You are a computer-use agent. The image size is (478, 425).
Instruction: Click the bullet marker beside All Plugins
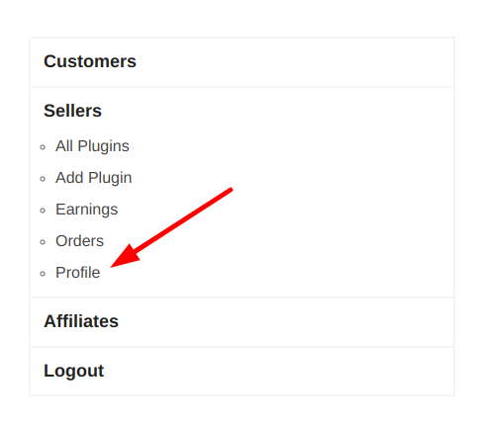pos(43,147)
